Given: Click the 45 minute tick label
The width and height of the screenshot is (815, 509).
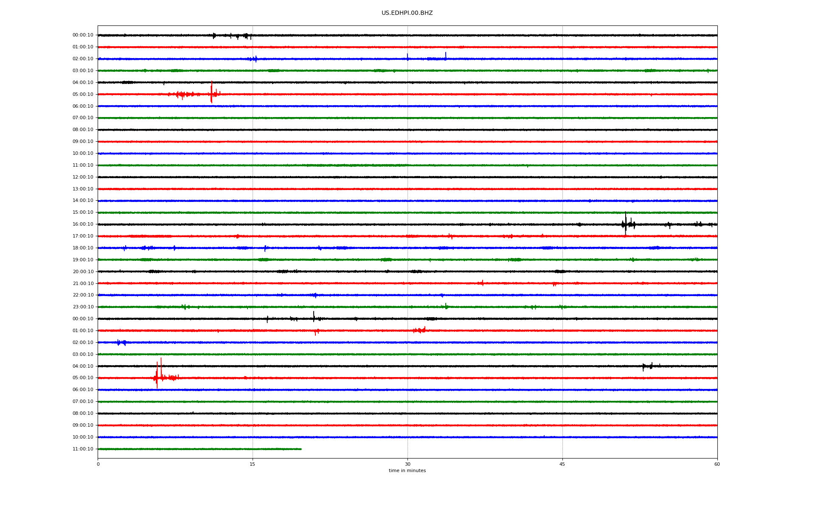Looking at the screenshot, I should pos(562,464).
